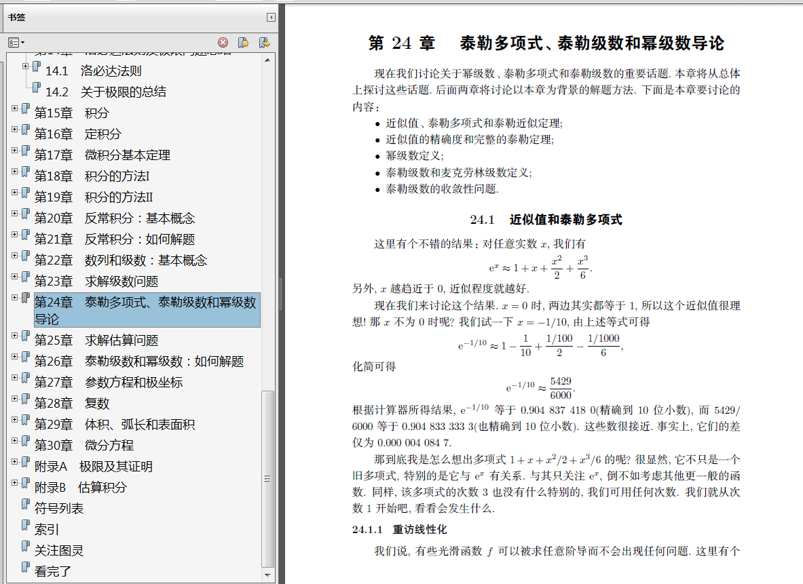Click bookmark icon beside 关注图灵

coord(26,546)
